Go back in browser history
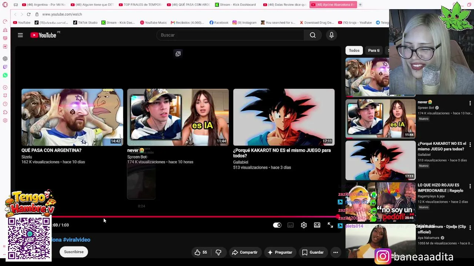The height and width of the screenshot is (266, 474). point(15,14)
